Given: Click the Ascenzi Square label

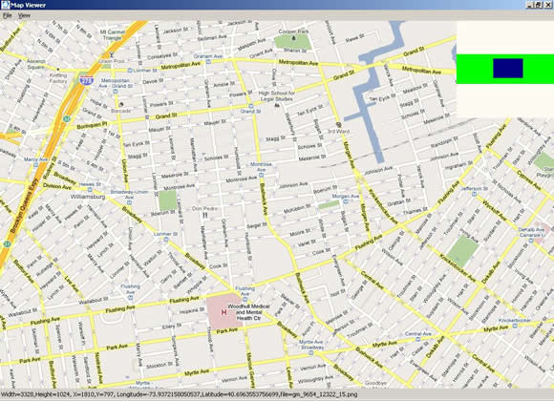Looking at the screenshot, I should pyautogui.click(x=36, y=64).
